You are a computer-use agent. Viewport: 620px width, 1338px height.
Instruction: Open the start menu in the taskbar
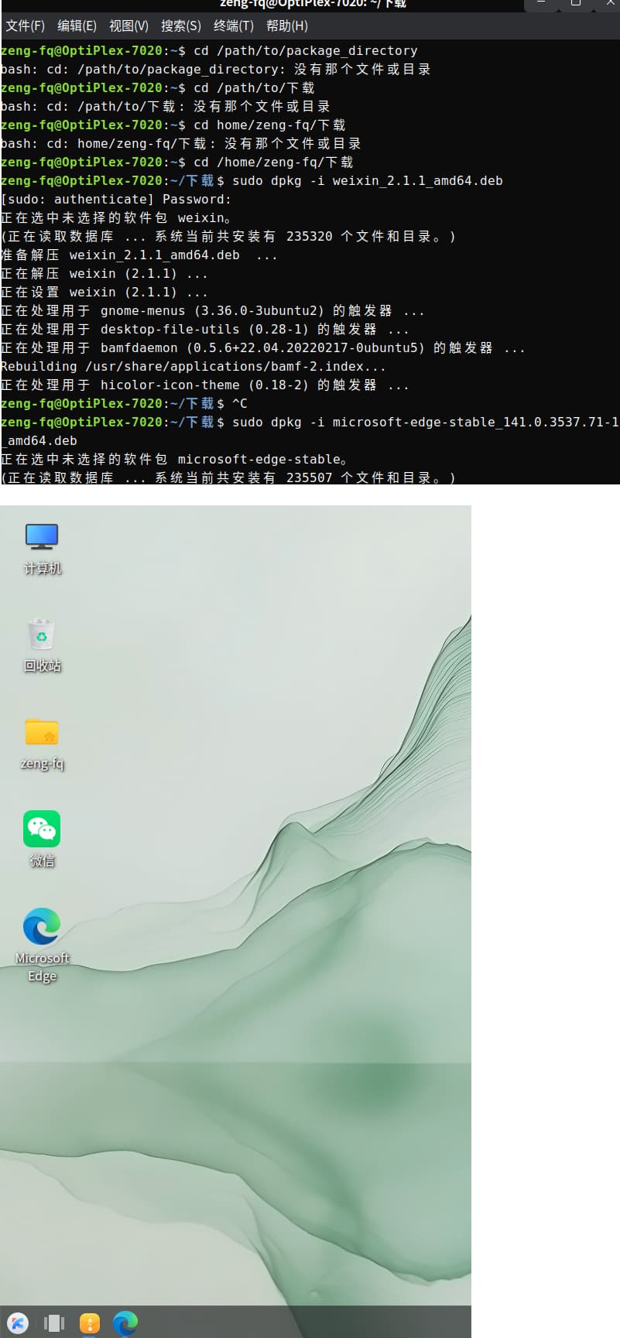coord(18,1323)
